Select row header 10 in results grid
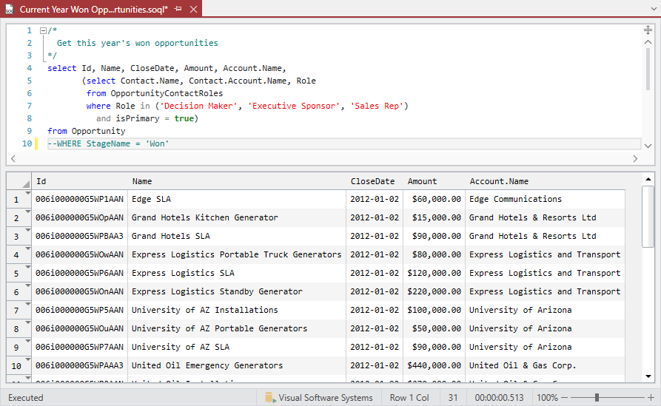 [x=19, y=365]
